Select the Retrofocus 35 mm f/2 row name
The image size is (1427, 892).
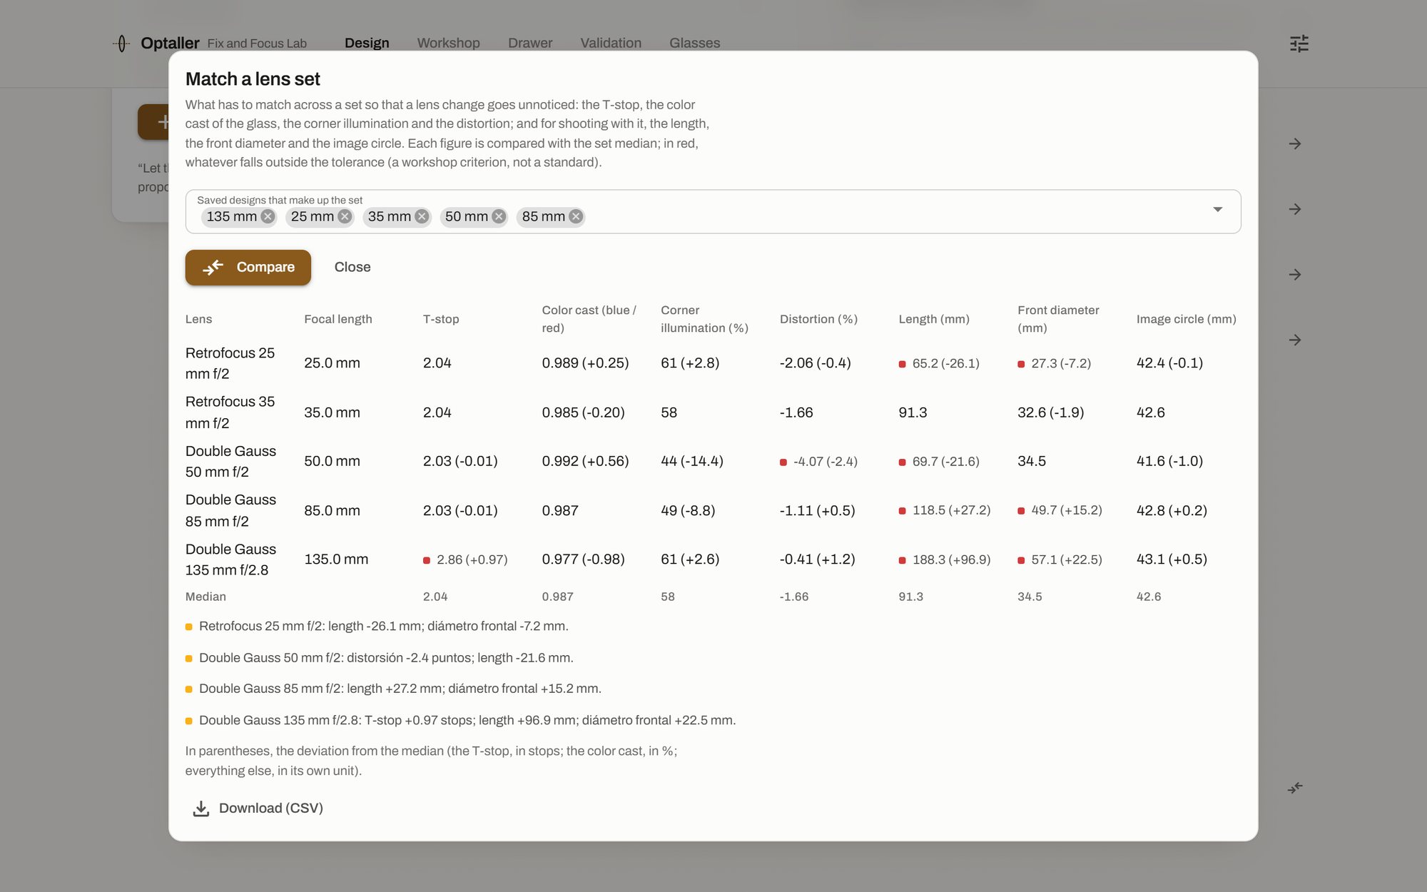point(230,412)
